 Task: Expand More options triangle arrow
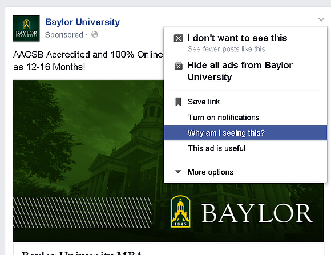pos(178,172)
